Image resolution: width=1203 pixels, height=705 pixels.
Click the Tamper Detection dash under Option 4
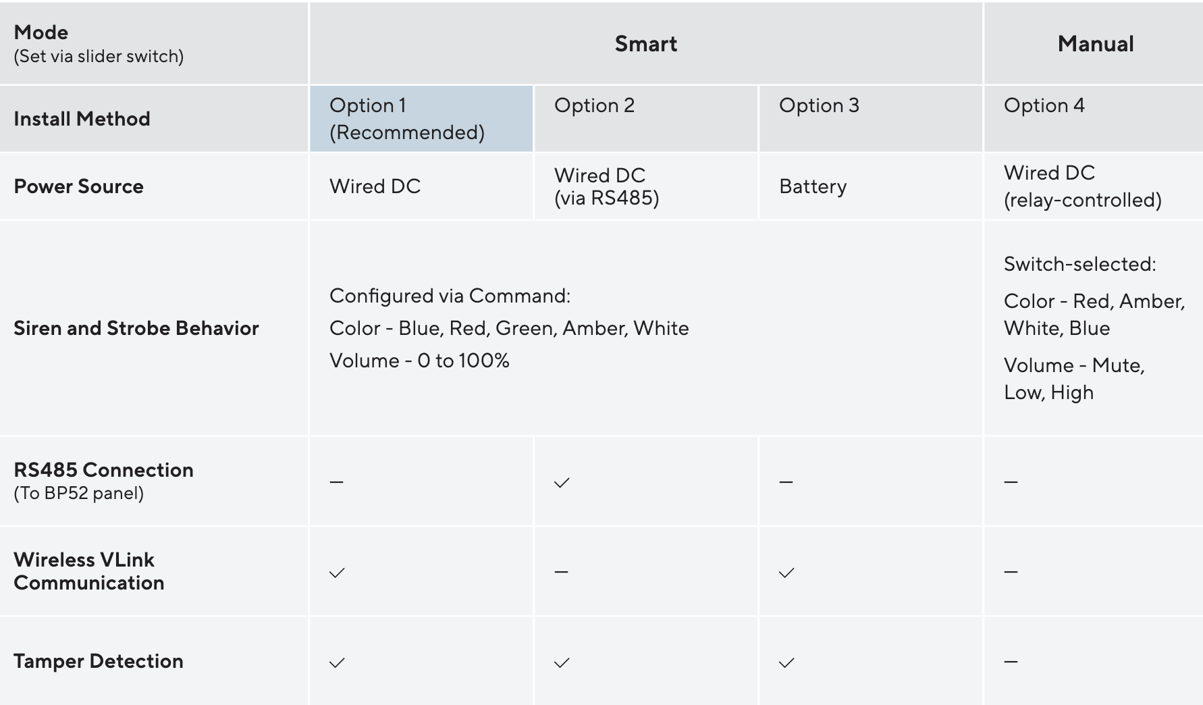tap(1011, 662)
